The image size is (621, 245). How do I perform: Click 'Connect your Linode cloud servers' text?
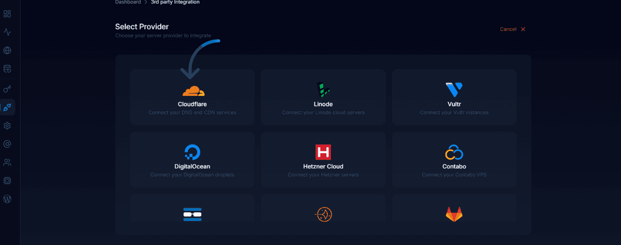coord(323,112)
